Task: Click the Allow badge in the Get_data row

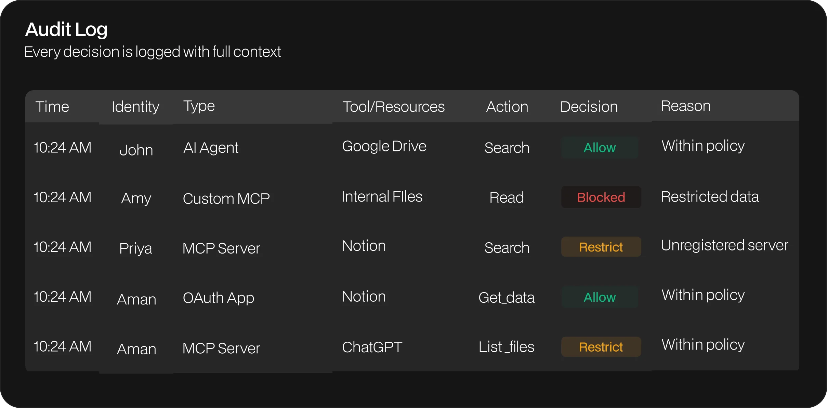Action: [600, 297]
